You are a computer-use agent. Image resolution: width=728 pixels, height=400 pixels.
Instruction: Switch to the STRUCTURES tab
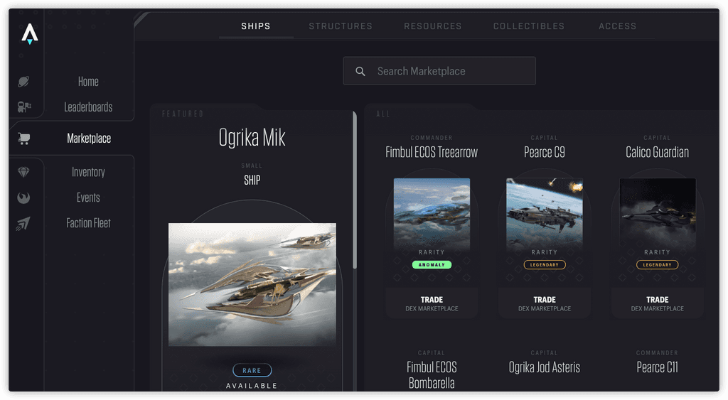[x=341, y=26]
